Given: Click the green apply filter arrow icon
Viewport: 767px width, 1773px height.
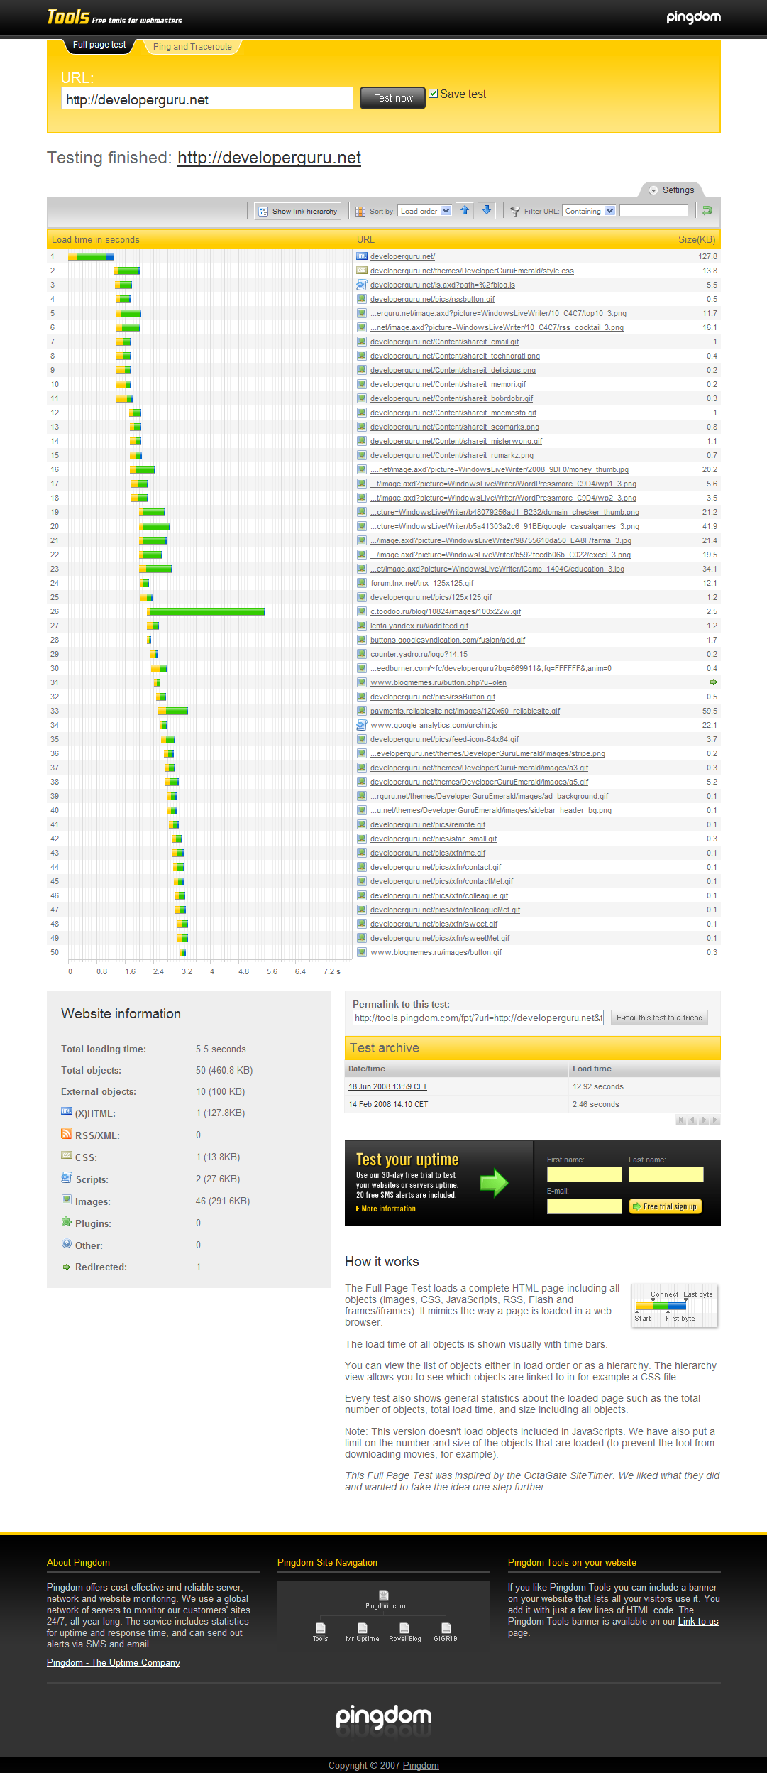Looking at the screenshot, I should [707, 211].
